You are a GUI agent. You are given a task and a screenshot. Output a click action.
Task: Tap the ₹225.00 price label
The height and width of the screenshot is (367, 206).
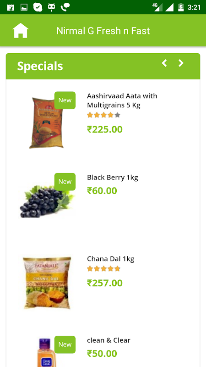tap(105, 129)
